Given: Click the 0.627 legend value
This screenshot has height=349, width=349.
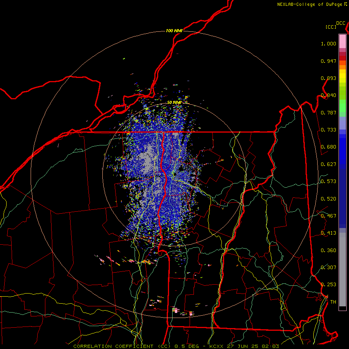Looking at the screenshot, I should pyautogui.click(x=328, y=164).
